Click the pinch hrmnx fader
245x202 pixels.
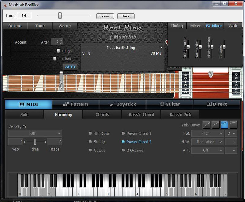212,47
